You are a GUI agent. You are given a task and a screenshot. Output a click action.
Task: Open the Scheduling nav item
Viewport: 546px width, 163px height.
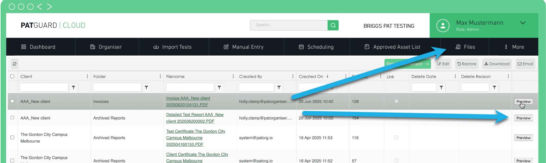[316, 47]
